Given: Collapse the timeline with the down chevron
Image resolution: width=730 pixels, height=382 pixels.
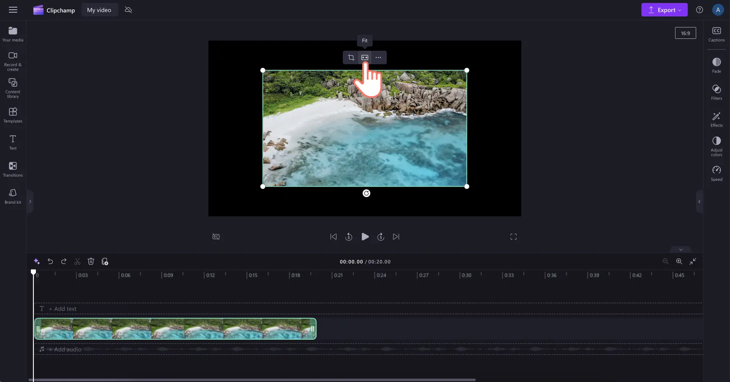Looking at the screenshot, I should coord(681,249).
